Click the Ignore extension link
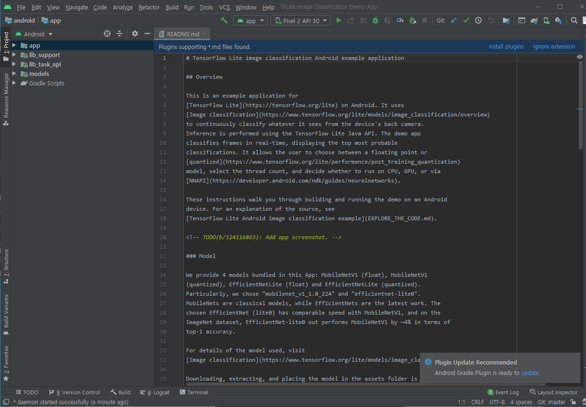This screenshot has width=586, height=407. click(x=554, y=47)
